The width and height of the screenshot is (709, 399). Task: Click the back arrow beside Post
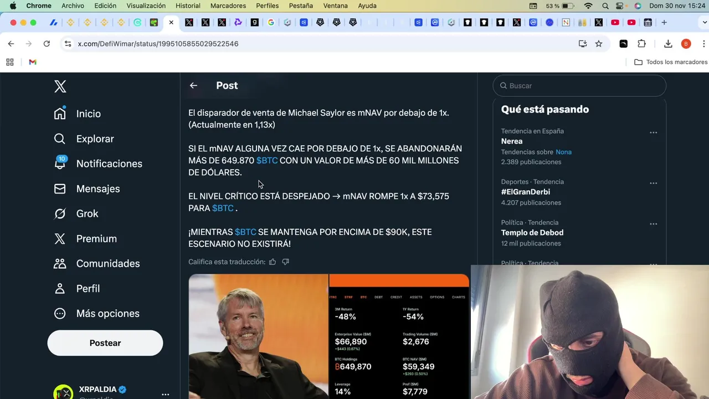(193, 85)
